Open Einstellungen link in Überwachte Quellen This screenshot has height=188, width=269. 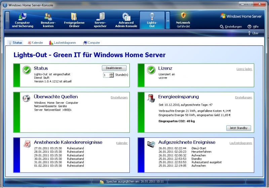[x=119, y=97]
